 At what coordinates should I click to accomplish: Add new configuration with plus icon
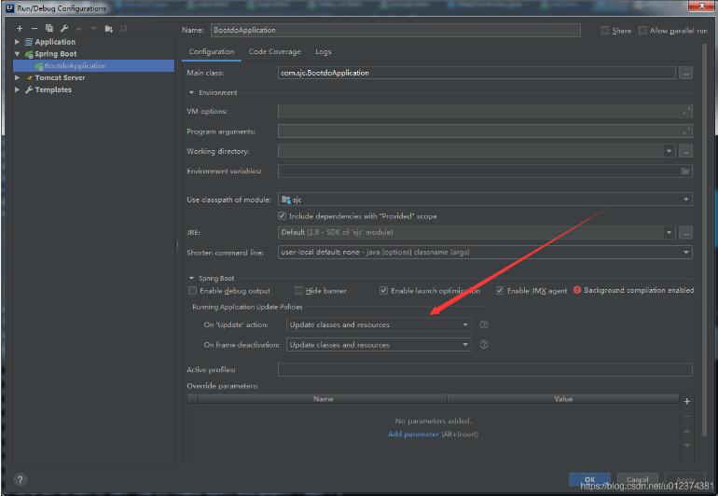[20, 29]
